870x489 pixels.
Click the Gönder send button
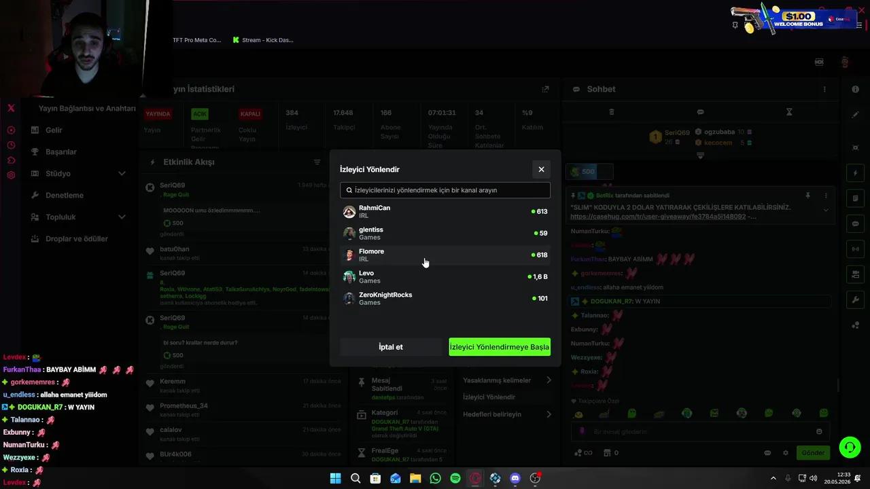813,453
